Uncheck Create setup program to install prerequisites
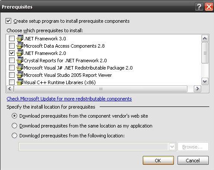 (8, 21)
